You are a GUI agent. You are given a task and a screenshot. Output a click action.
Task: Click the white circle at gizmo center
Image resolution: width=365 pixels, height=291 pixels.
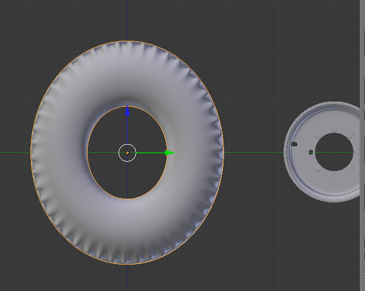coord(127,153)
